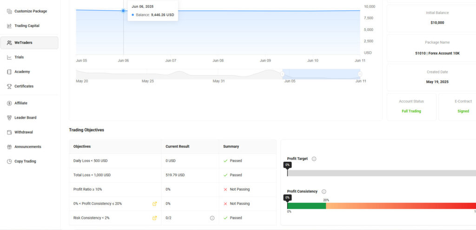Viewport: 476px width, 230px height.
Task: Click info icon beside Profit Consistency heading
Action: click(x=324, y=192)
